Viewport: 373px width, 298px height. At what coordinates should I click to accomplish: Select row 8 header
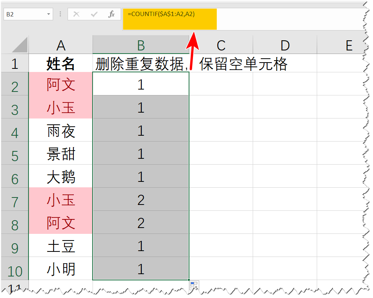pos(15,222)
